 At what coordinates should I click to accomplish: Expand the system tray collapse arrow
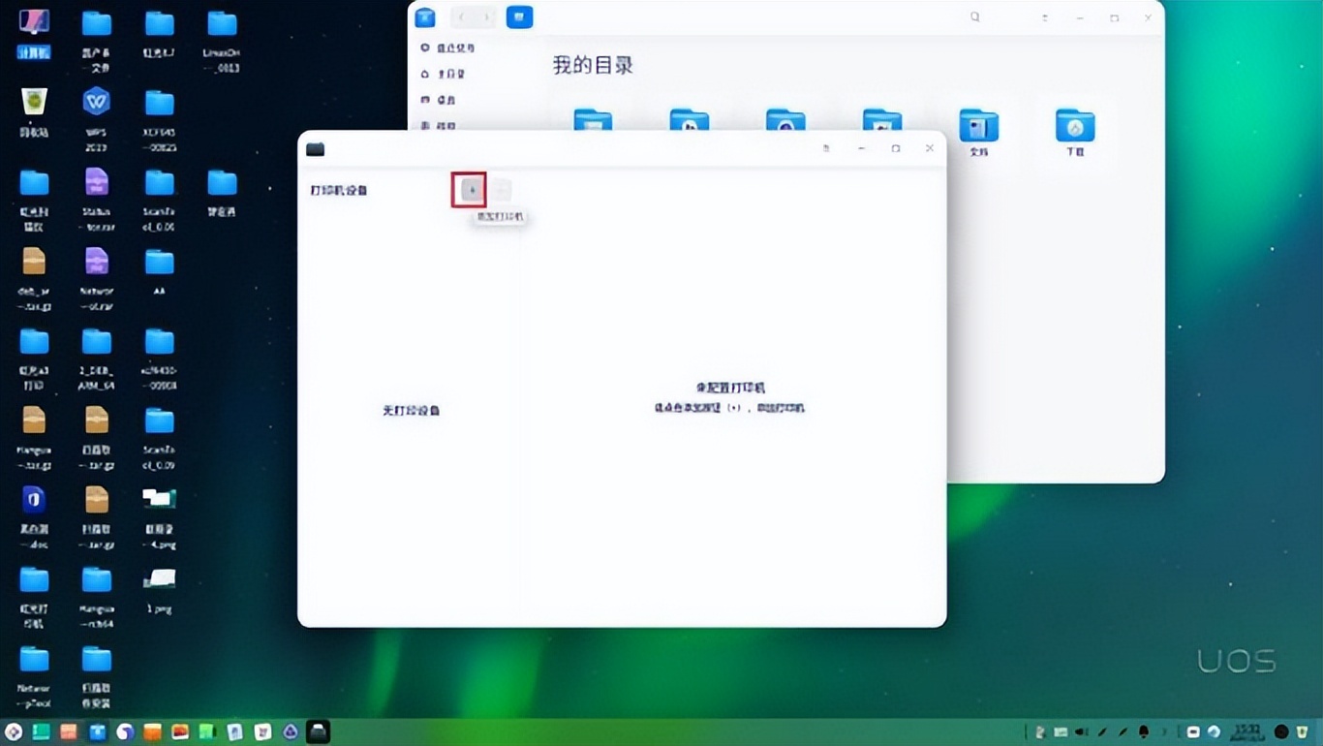pyautogui.click(x=1163, y=732)
